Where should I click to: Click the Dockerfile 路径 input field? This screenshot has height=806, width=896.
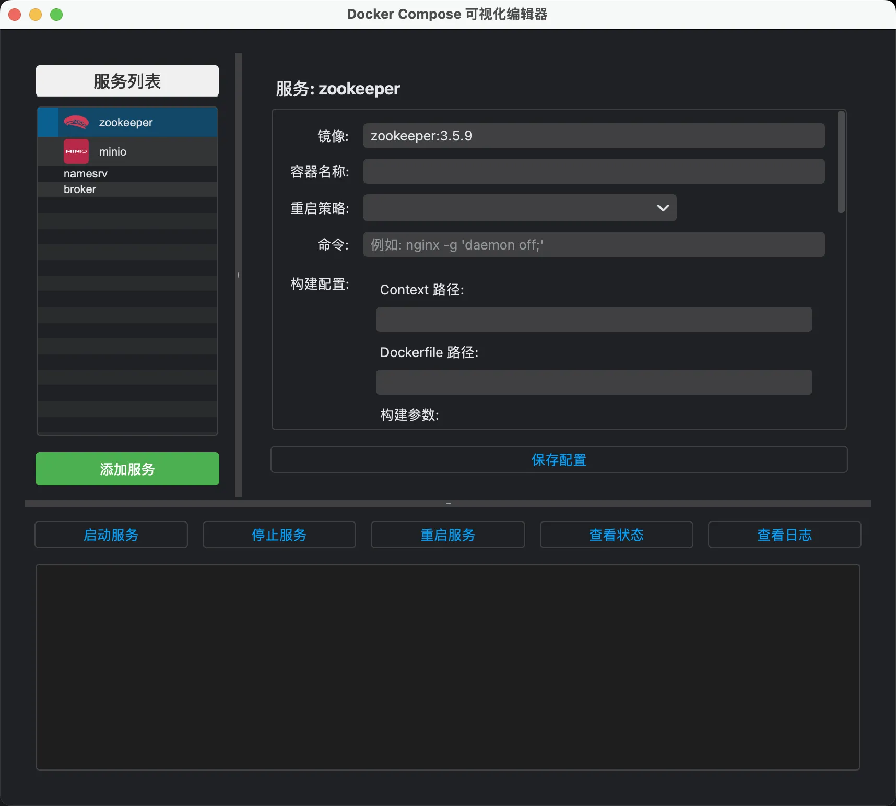pos(594,382)
